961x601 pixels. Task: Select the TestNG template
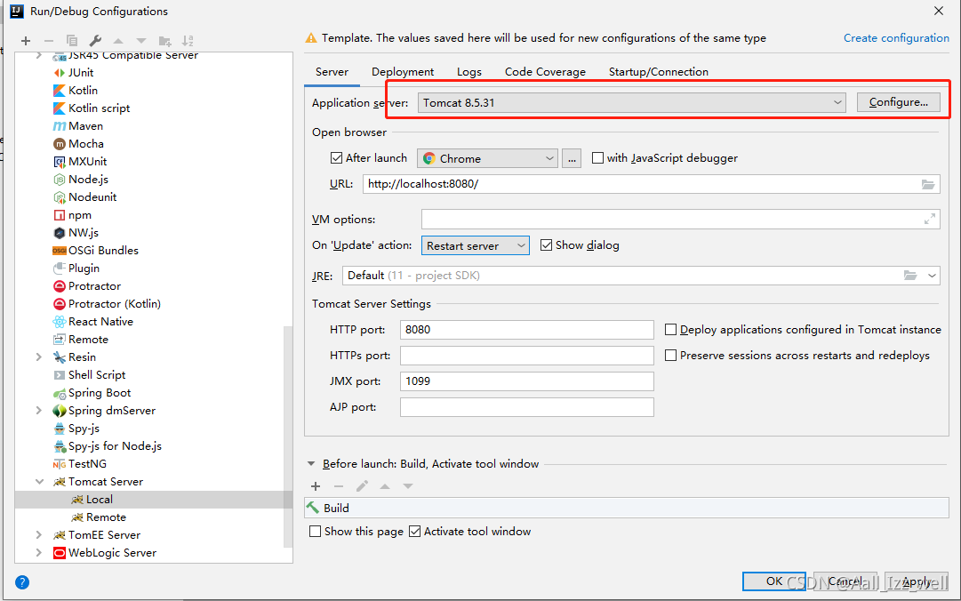[87, 463]
